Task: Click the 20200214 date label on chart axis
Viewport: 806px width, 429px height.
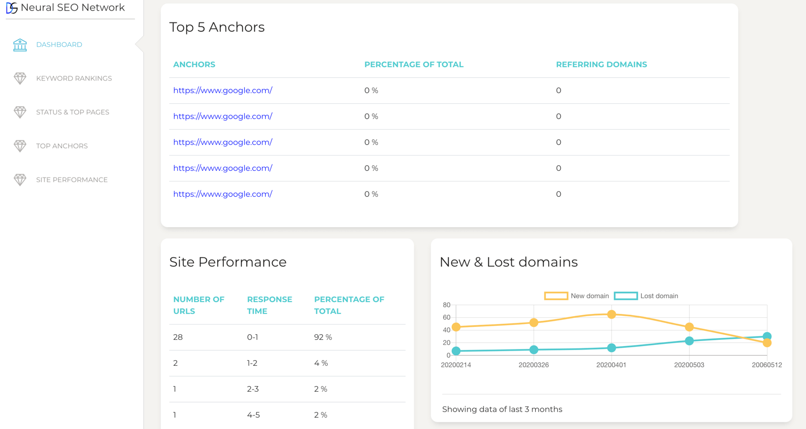Action: coord(456,365)
